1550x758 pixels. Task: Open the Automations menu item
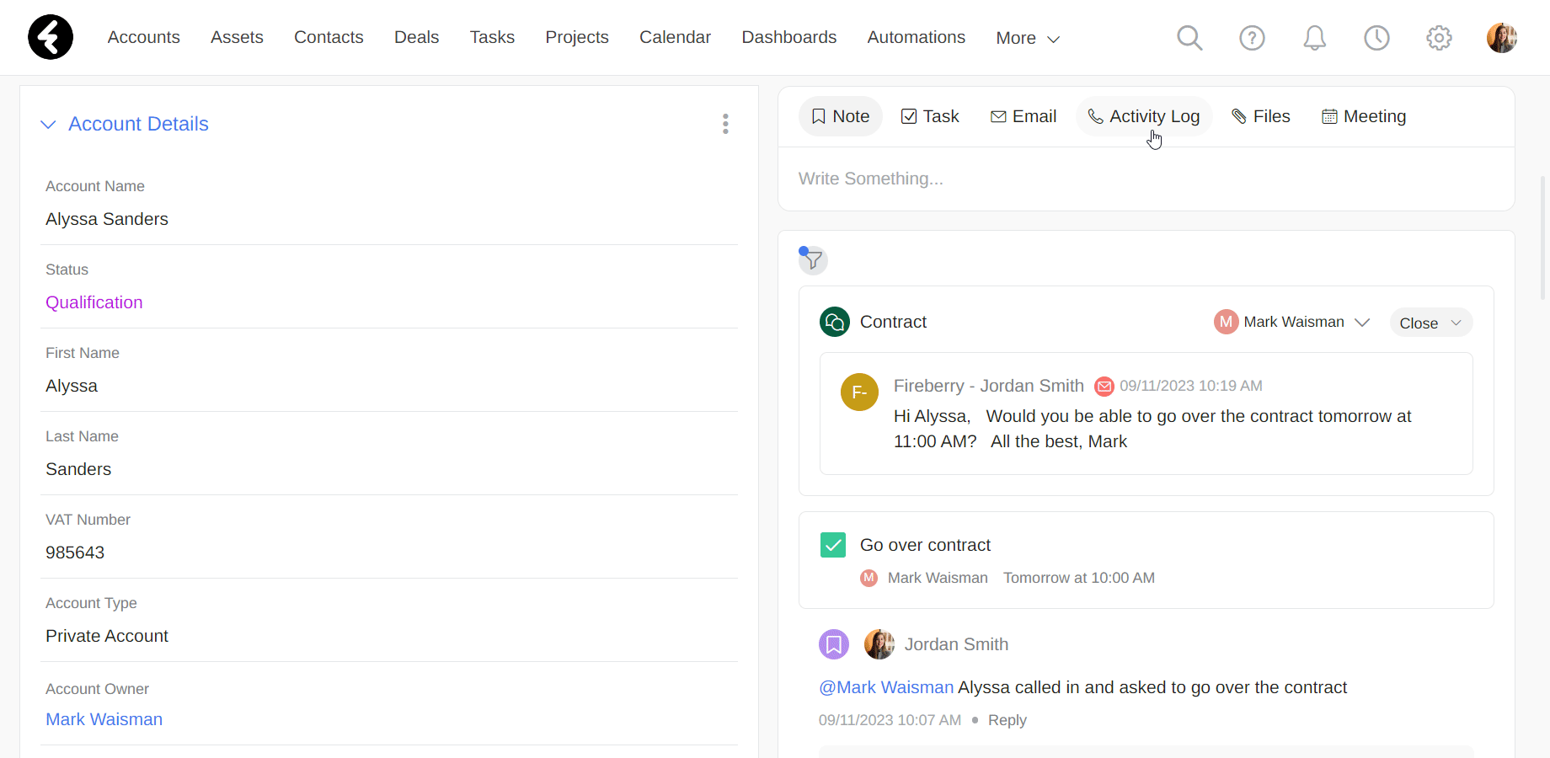point(917,37)
